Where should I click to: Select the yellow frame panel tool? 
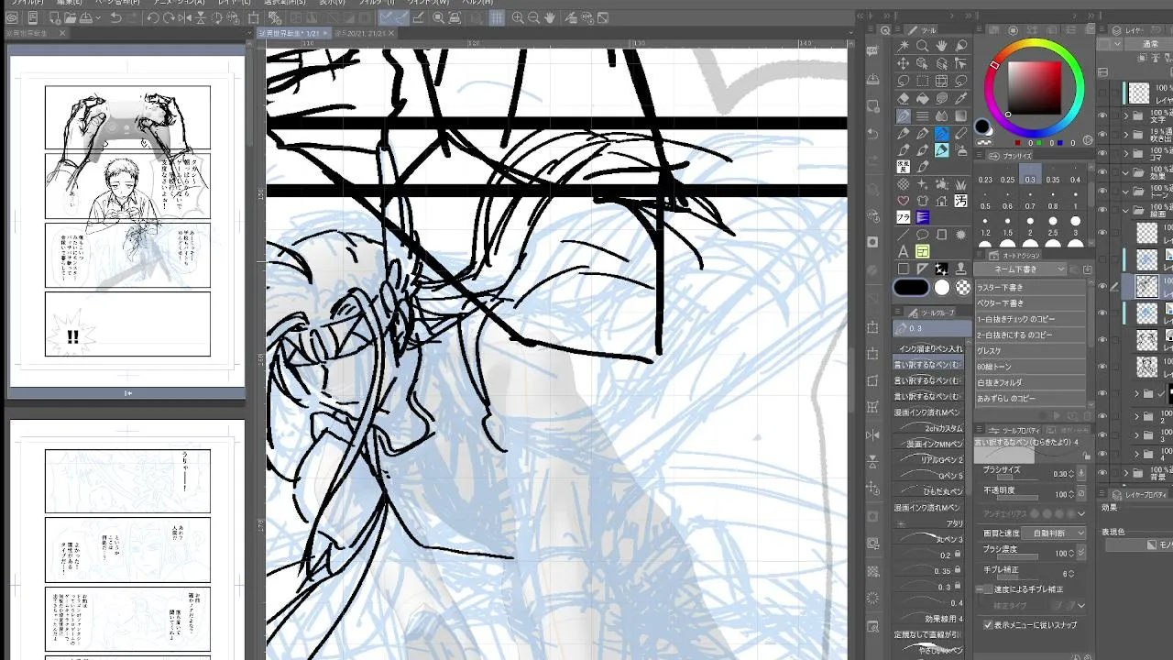922,252
